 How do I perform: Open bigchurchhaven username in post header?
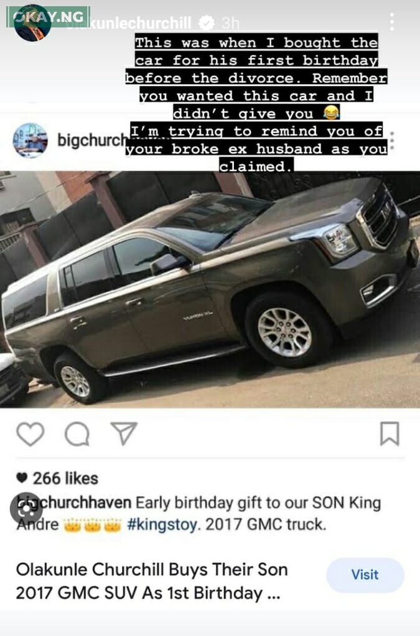91,140
